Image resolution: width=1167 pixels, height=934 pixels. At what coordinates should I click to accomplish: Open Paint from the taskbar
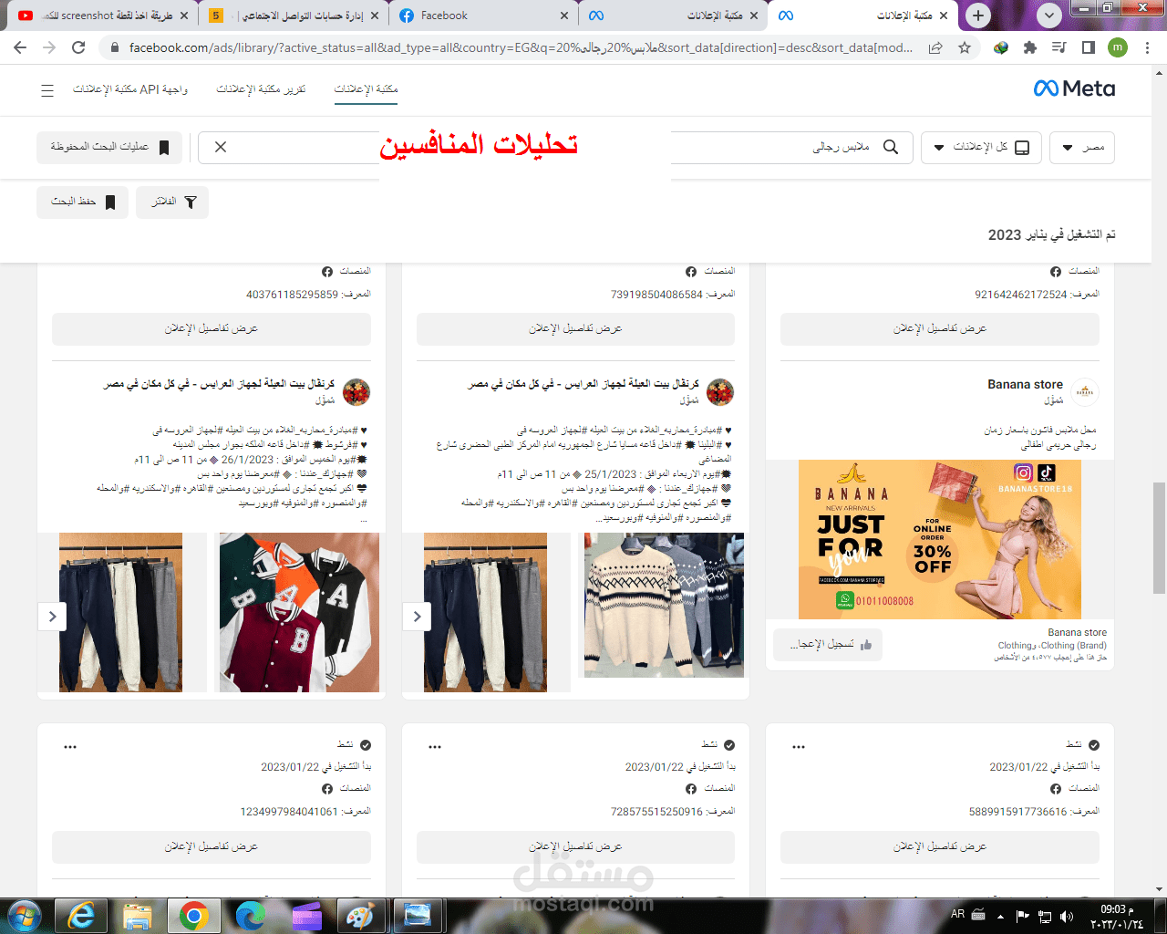pyautogui.click(x=361, y=915)
